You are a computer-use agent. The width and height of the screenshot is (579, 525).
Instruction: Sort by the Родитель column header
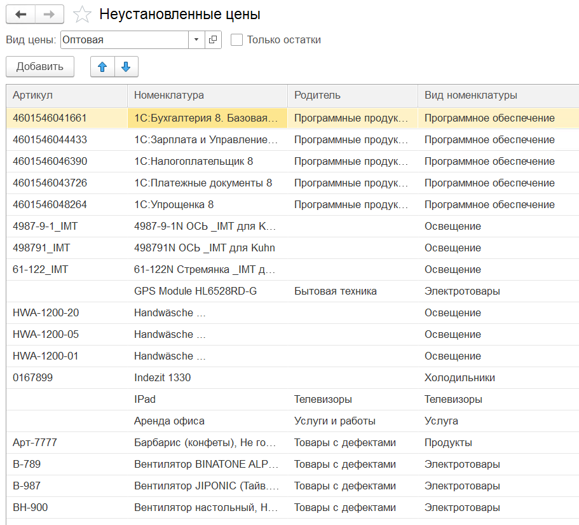coord(353,95)
